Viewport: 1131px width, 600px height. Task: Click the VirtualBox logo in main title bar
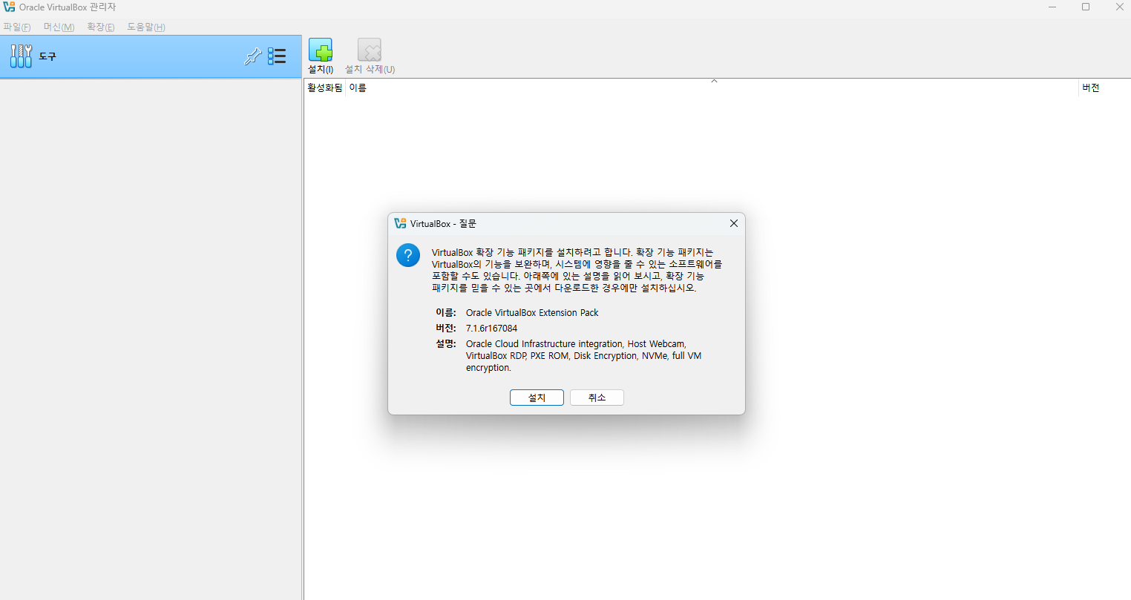point(9,7)
